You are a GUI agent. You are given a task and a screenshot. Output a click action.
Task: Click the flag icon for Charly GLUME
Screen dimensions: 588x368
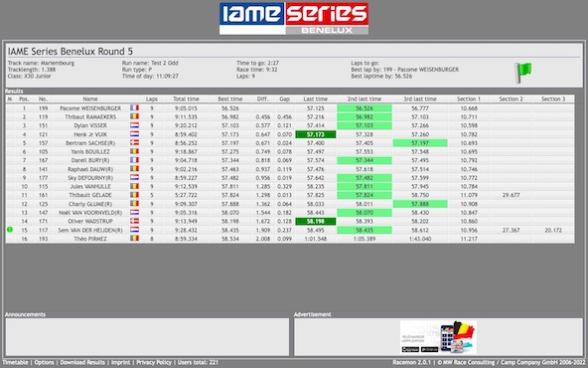point(134,204)
